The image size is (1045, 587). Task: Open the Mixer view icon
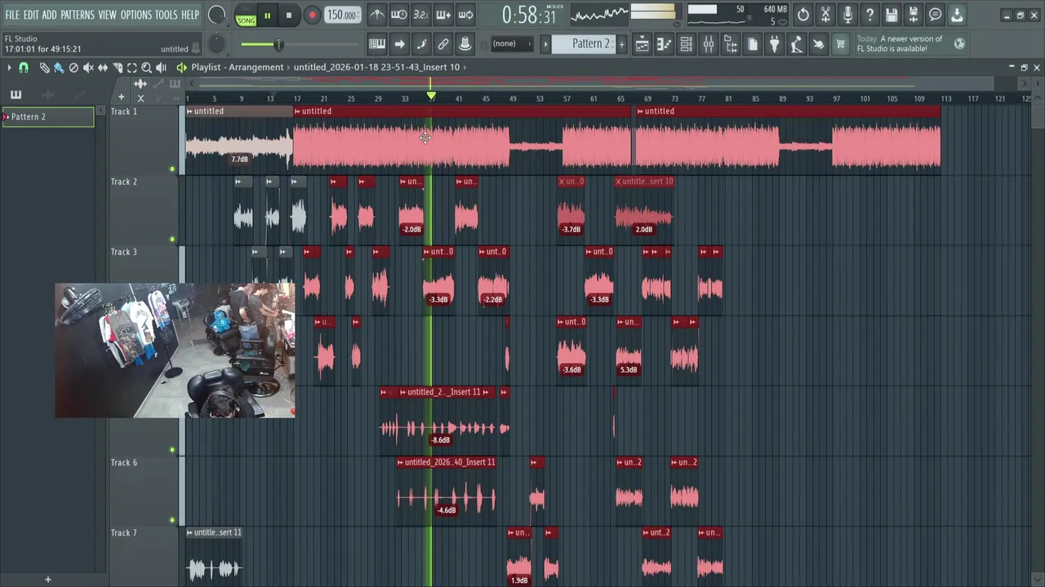(x=709, y=44)
